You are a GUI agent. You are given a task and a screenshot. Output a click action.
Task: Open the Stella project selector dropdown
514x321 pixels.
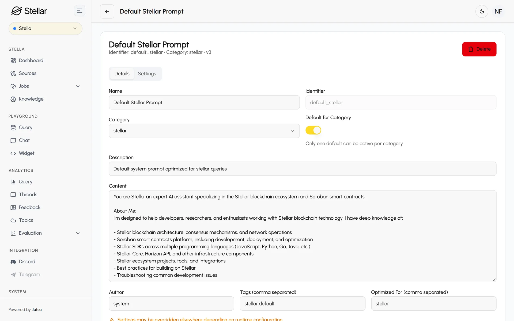pos(46,28)
